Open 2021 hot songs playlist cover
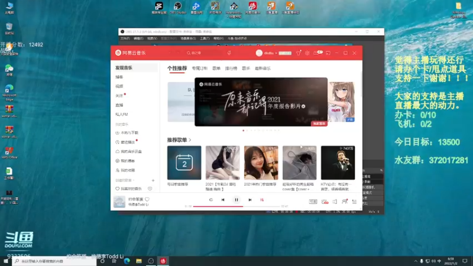 point(261,163)
